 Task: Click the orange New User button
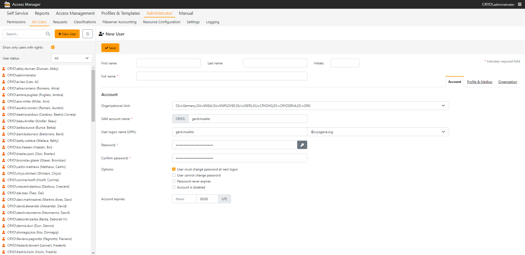click(x=67, y=34)
